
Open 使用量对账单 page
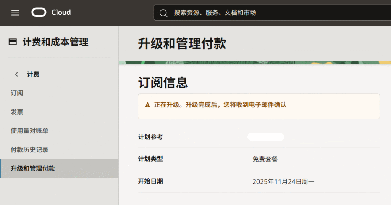(x=29, y=131)
